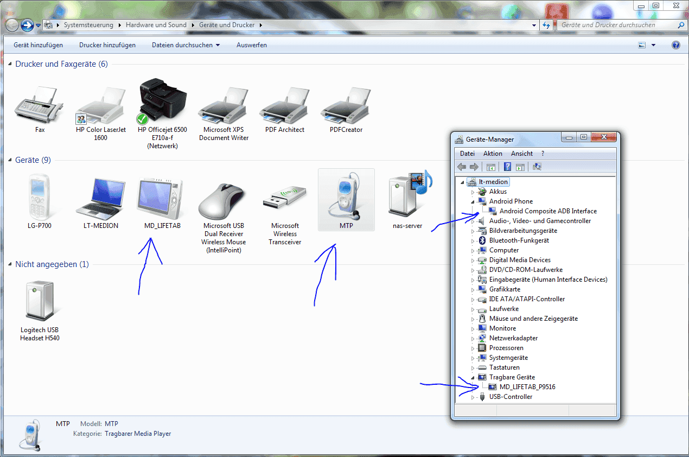The width and height of the screenshot is (689, 457).
Task: Open the Datei menu in Geräte-Manager
Action: (467, 154)
